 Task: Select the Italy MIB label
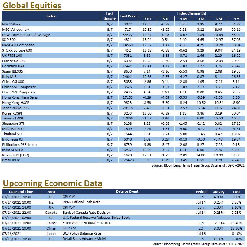point(9,77)
